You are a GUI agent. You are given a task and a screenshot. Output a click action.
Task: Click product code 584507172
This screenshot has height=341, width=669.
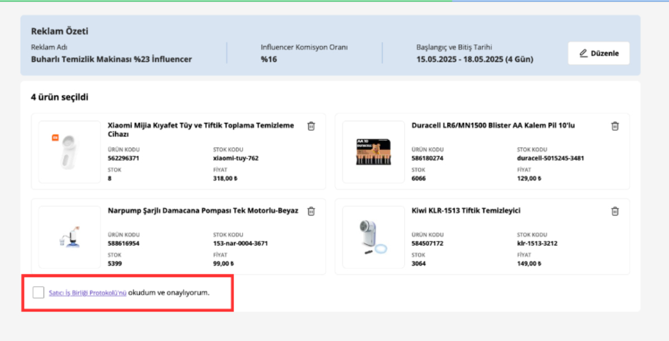coord(428,243)
